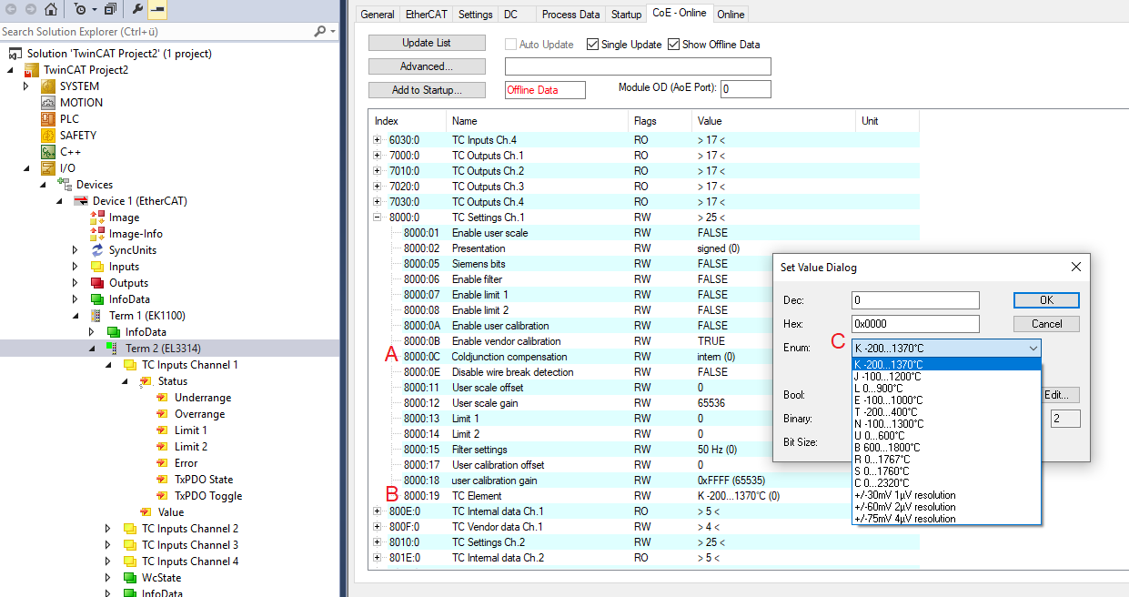The width and height of the screenshot is (1129, 597).
Task: Click the Update List button
Action: point(426,43)
